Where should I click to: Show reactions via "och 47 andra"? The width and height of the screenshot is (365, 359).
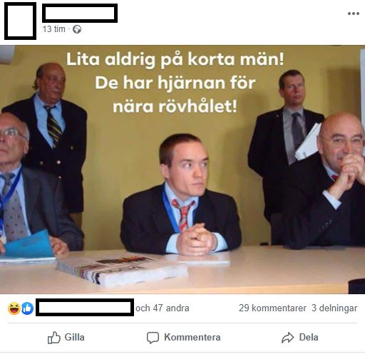click(x=163, y=308)
